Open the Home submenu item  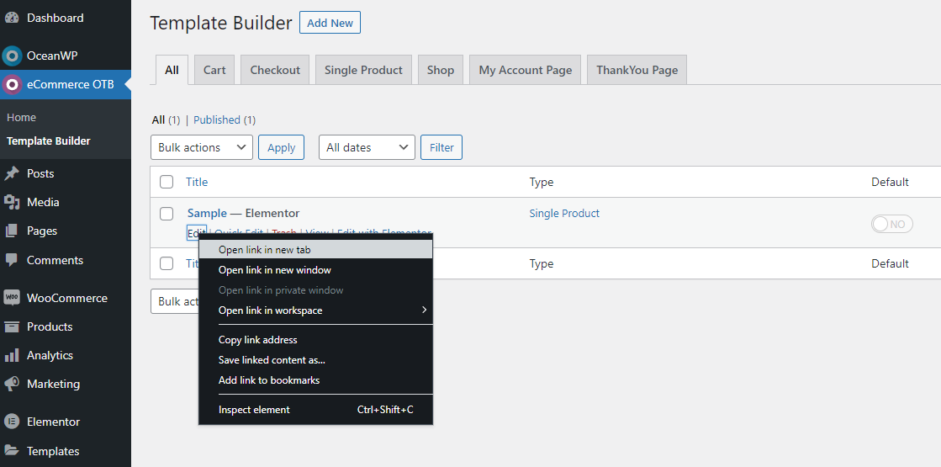(x=22, y=118)
